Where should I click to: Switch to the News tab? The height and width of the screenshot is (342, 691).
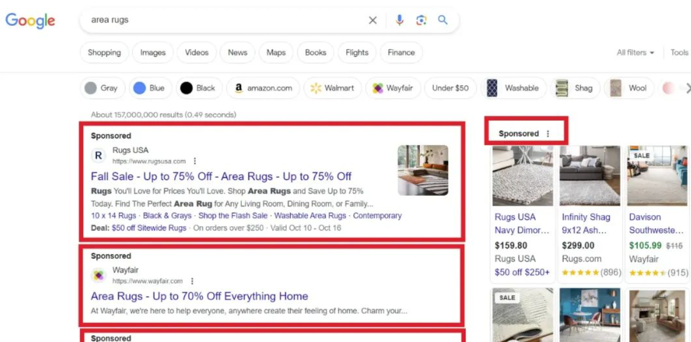238,52
